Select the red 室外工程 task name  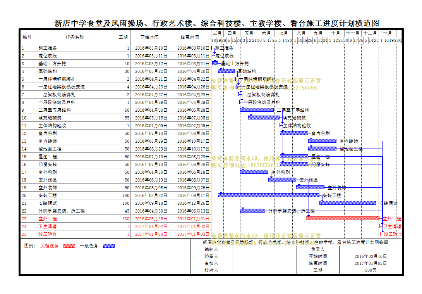click(x=48, y=219)
